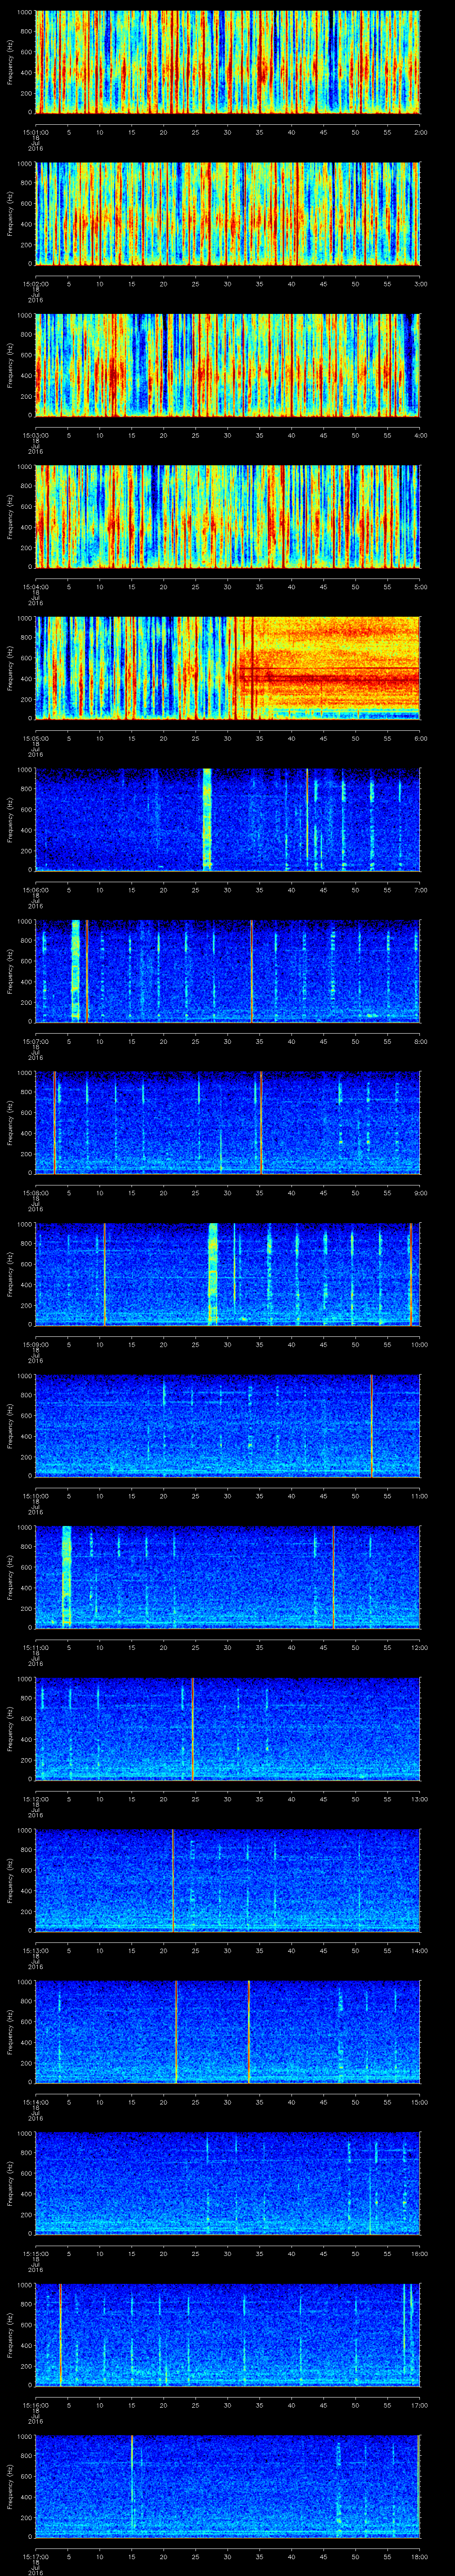The width and height of the screenshot is (455, 2576).
Task: Select the wide bright burst in the 15:07:00 spectrogram
Action: pos(75,970)
